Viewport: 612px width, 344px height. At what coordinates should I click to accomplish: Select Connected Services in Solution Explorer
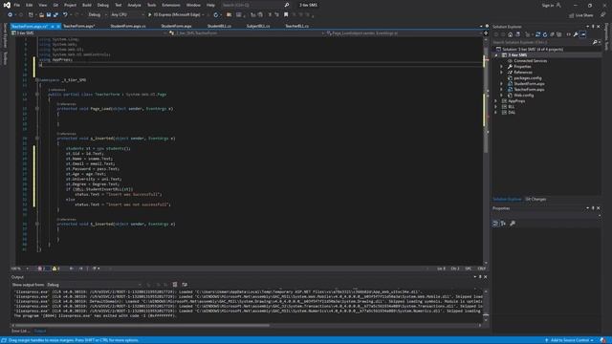click(530, 61)
